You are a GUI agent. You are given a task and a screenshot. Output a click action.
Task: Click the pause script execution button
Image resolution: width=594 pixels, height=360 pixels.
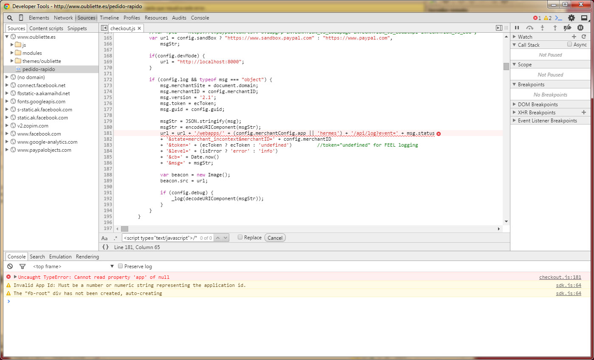517,28
